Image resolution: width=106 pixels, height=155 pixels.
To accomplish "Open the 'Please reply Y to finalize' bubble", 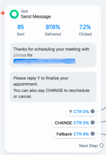I will [x=53, y=87].
